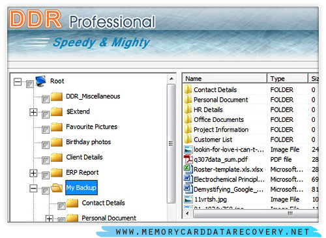
Task: Sort file list by Size column
Action: pos(314,78)
